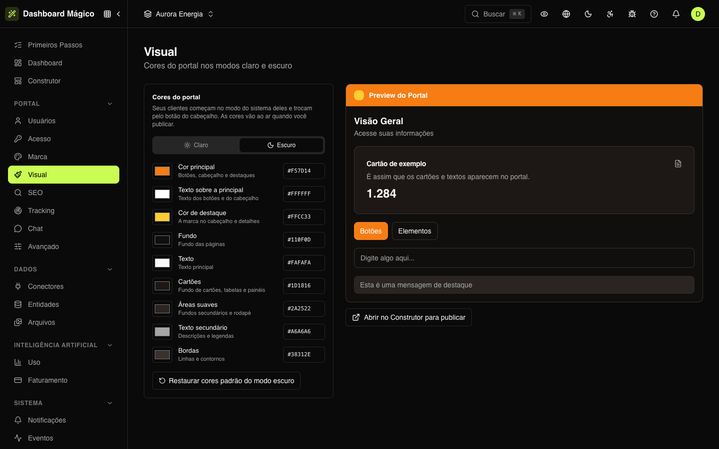
Task: Switch to Claro color mode
Action: click(196, 145)
